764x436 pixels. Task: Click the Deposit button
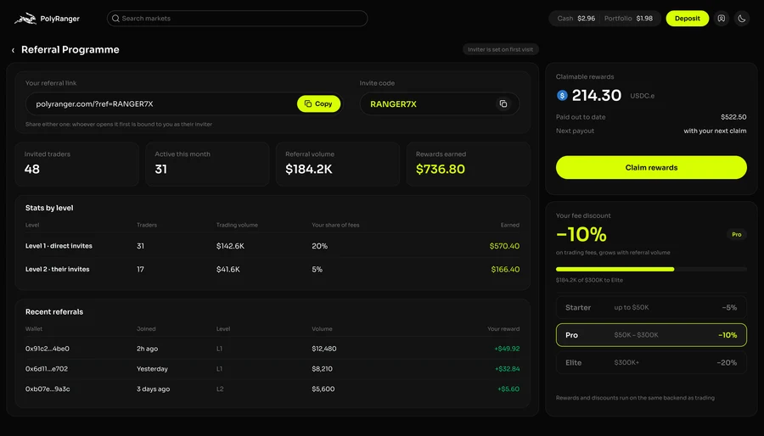tap(687, 19)
